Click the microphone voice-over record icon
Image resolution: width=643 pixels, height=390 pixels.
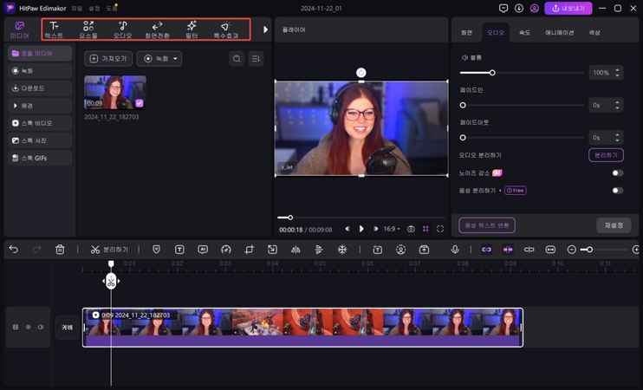(x=455, y=250)
